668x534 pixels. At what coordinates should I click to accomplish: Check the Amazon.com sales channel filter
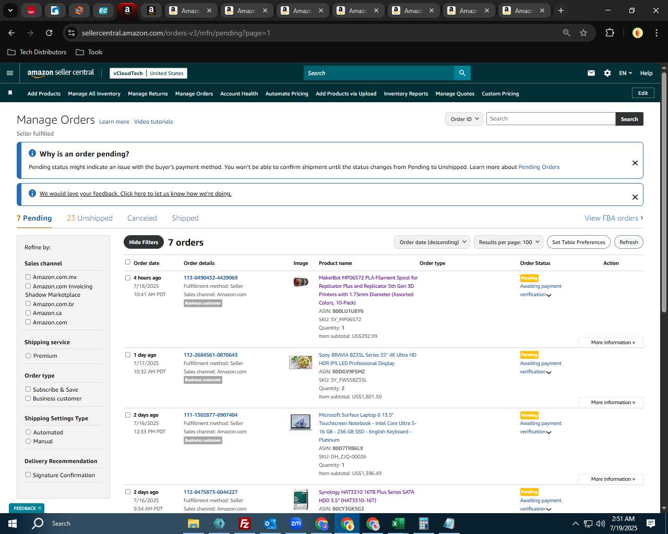(28, 322)
